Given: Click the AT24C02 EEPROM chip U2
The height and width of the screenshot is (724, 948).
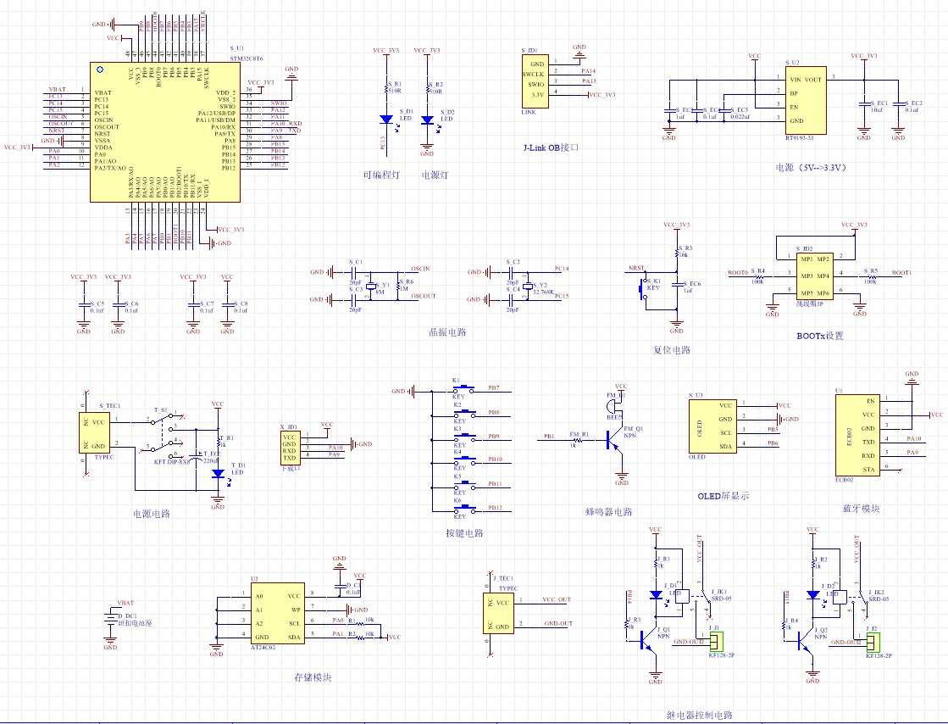Looking at the screenshot, I should (277, 616).
